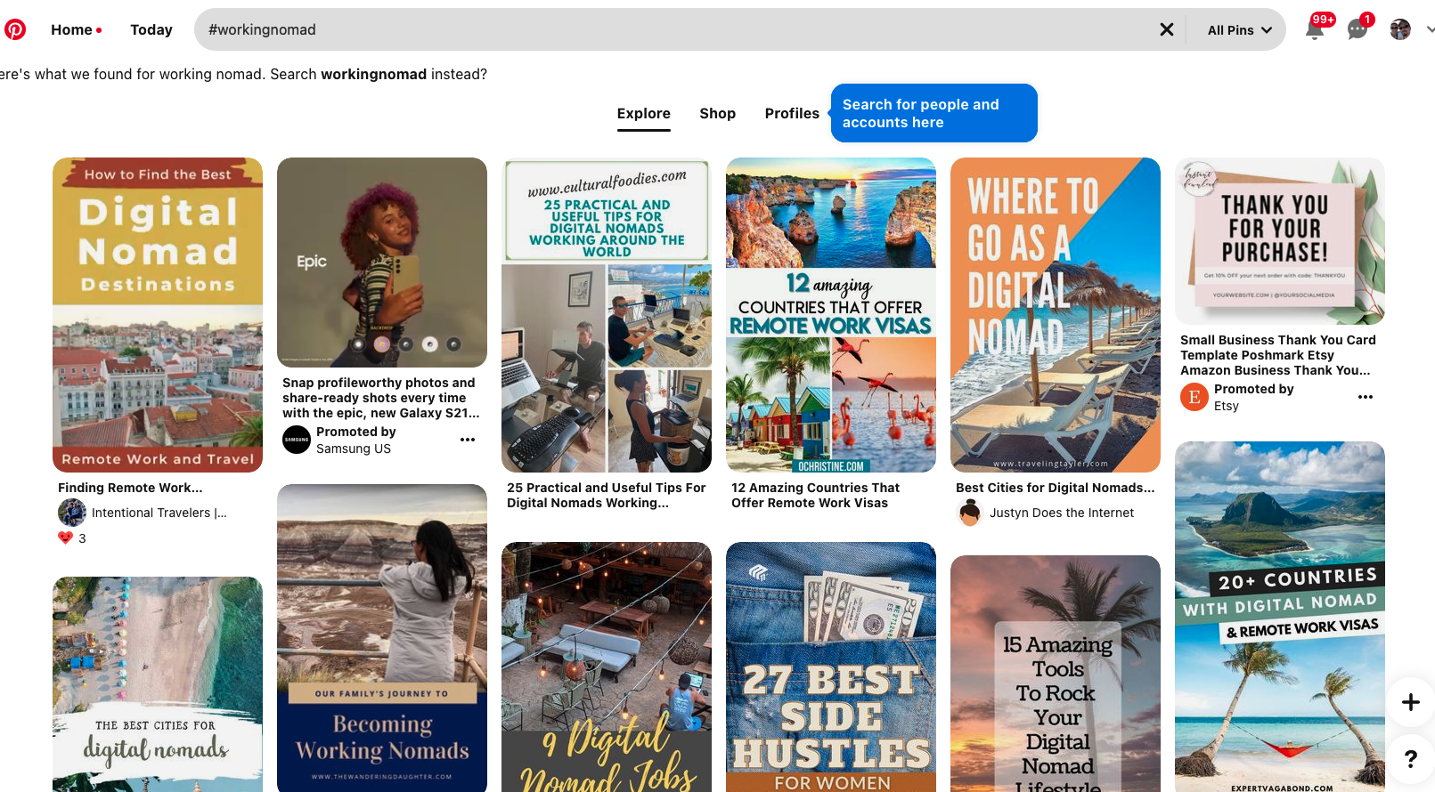Click the Samsung US advertiser name

coord(354,449)
